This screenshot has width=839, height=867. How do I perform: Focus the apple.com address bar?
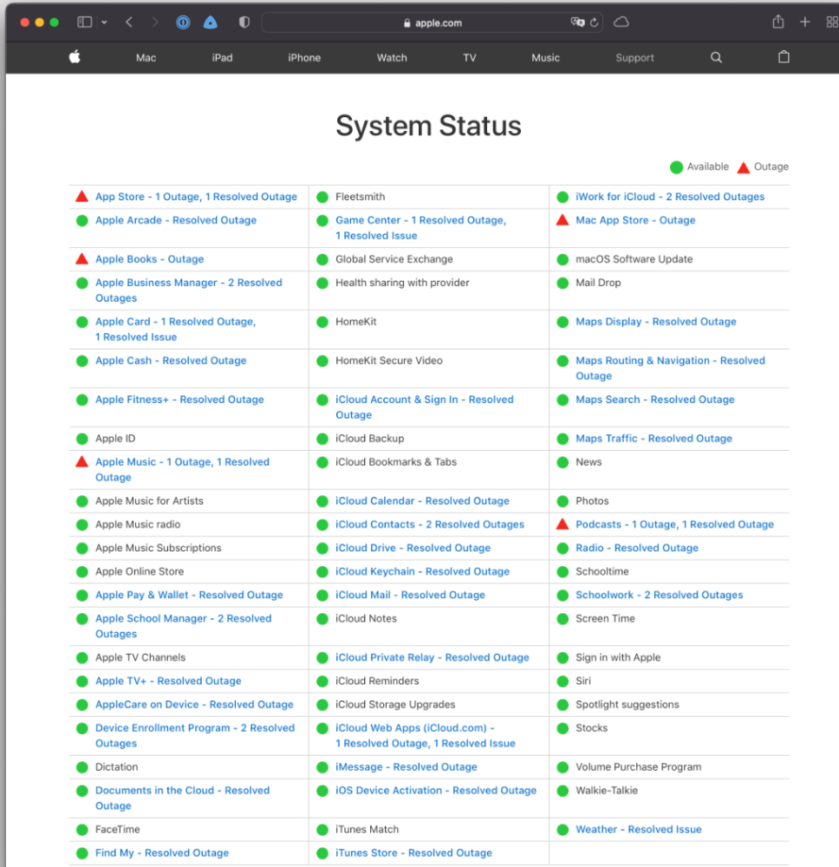point(433,23)
